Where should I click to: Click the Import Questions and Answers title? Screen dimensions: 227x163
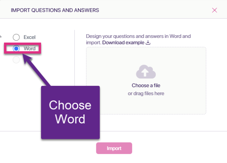(55, 10)
